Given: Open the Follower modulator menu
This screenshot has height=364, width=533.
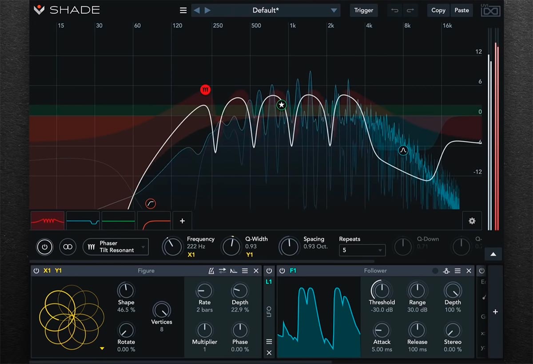Looking at the screenshot, I should (x=457, y=271).
